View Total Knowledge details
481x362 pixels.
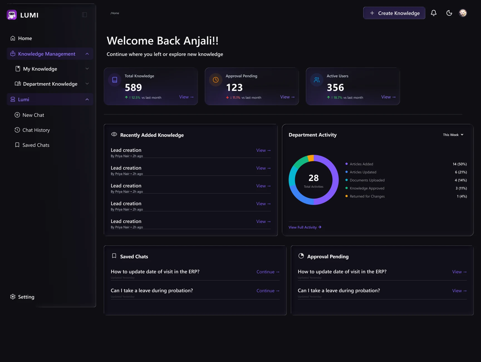tap(186, 97)
